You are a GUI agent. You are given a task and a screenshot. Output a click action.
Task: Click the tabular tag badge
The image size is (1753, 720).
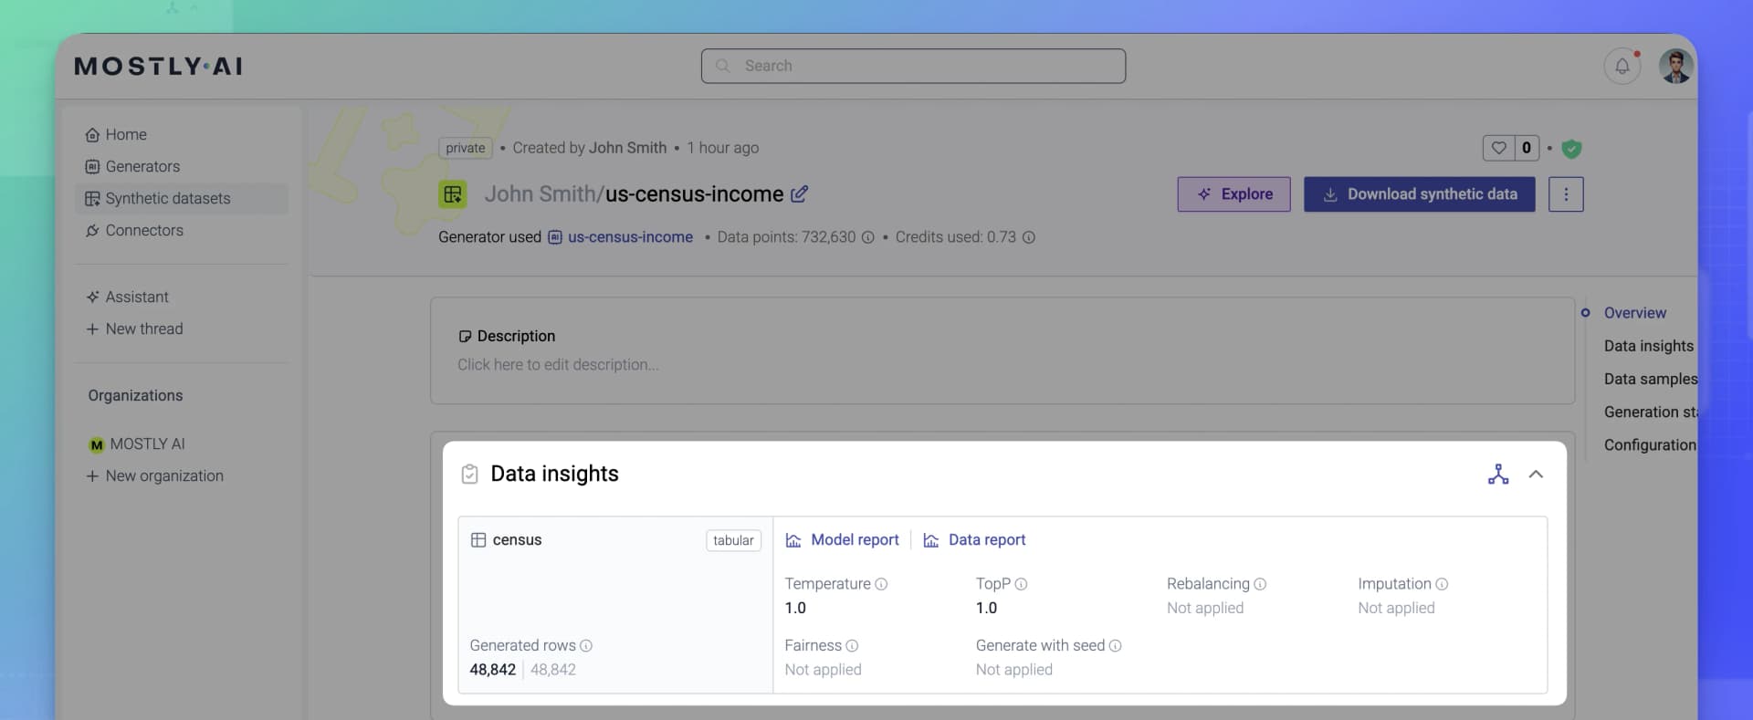pos(733,540)
